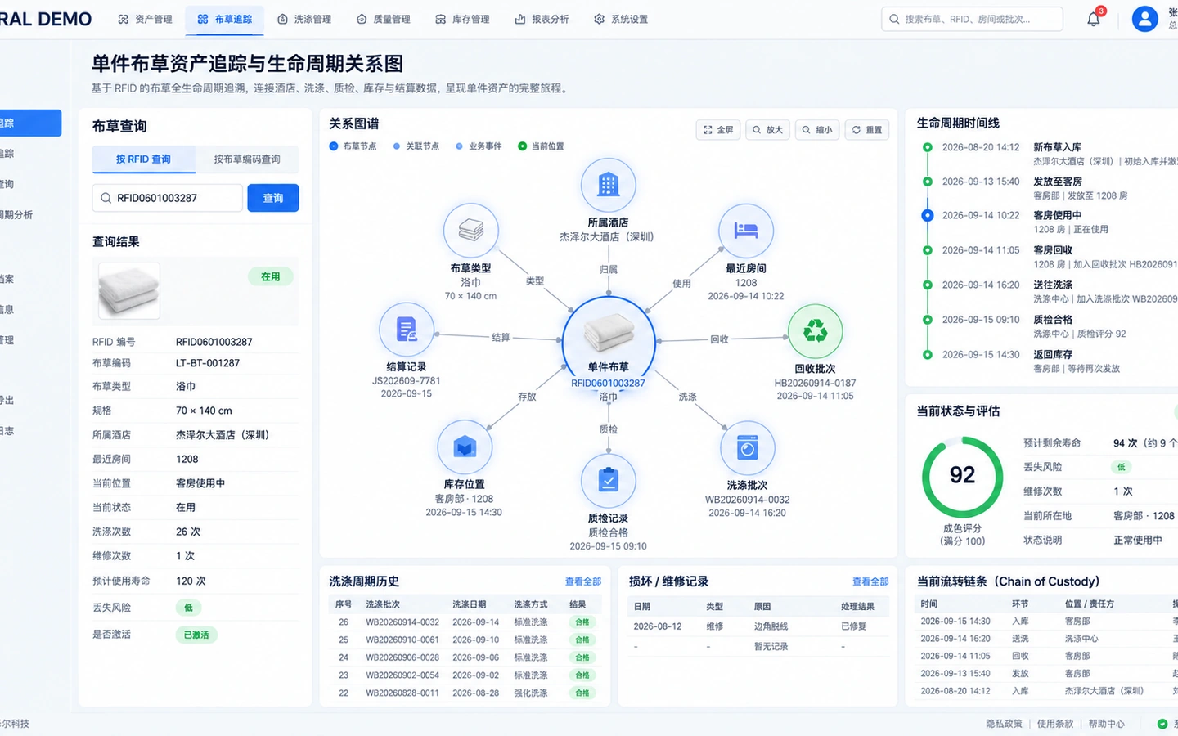
Task: Select the recent room bed node icon
Action: tap(745, 231)
